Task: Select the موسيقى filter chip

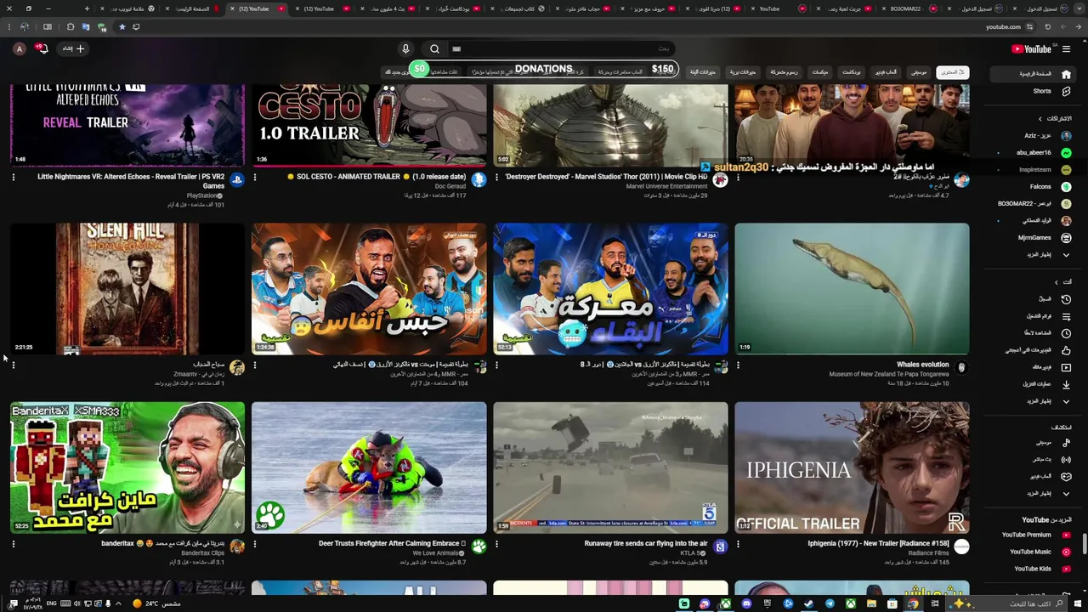Action: tap(919, 72)
